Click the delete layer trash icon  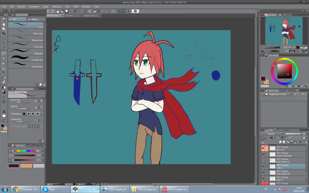click(306, 142)
